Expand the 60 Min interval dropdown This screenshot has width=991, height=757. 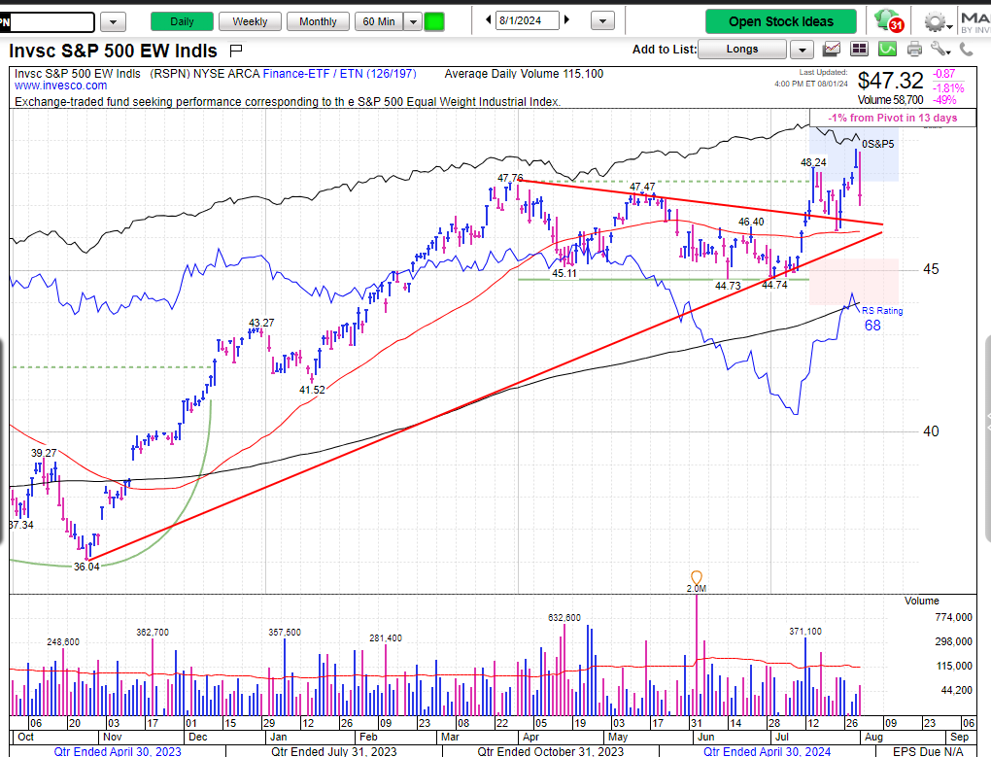[413, 22]
